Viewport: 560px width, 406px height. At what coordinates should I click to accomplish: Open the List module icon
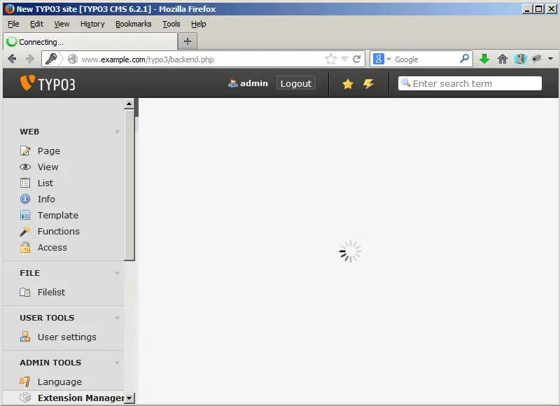click(x=25, y=183)
